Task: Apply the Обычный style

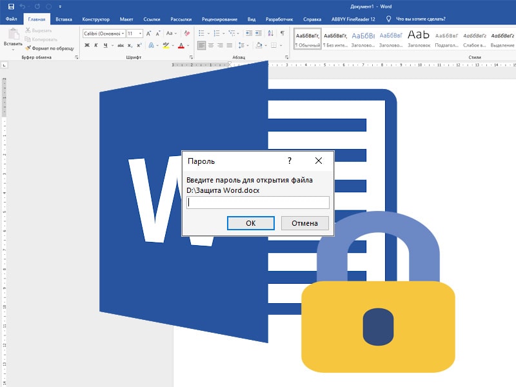Action: (x=308, y=39)
